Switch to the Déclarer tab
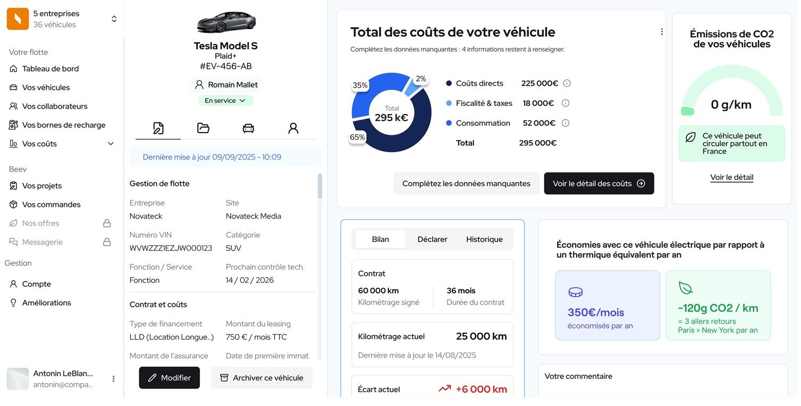The image size is (801, 406). pos(432,239)
